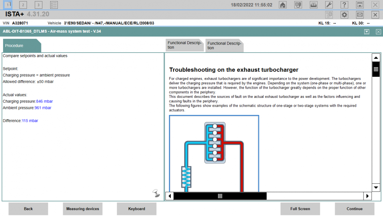
Task: Click the difference value 115 mbar
Action: coord(30,120)
